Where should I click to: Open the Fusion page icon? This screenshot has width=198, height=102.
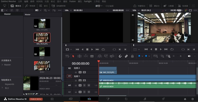(108, 99)
